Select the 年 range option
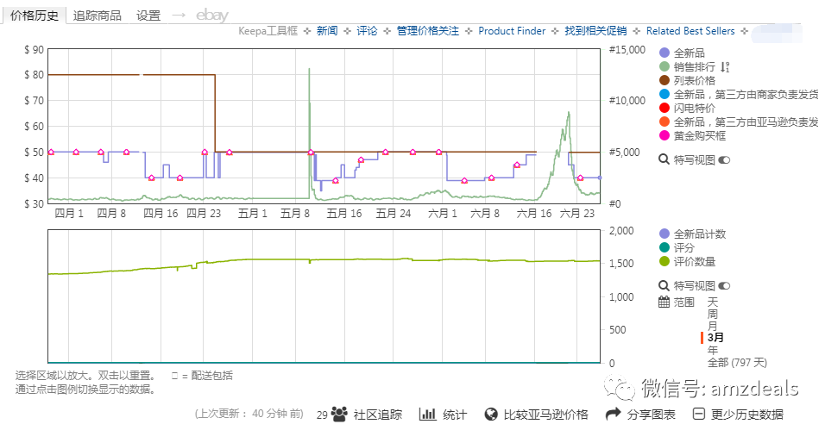 coord(713,350)
